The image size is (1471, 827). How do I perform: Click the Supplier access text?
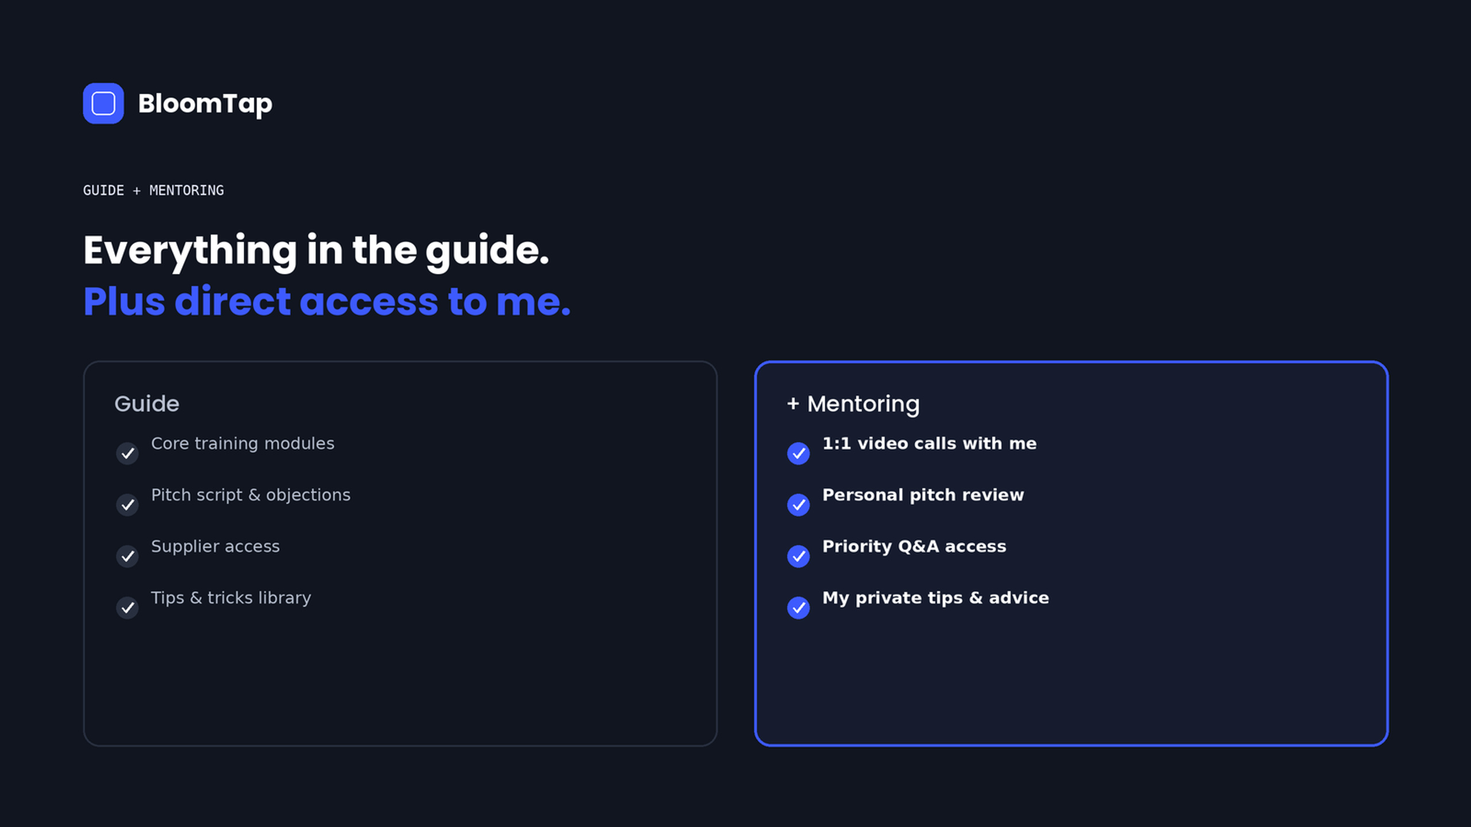tap(215, 547)
